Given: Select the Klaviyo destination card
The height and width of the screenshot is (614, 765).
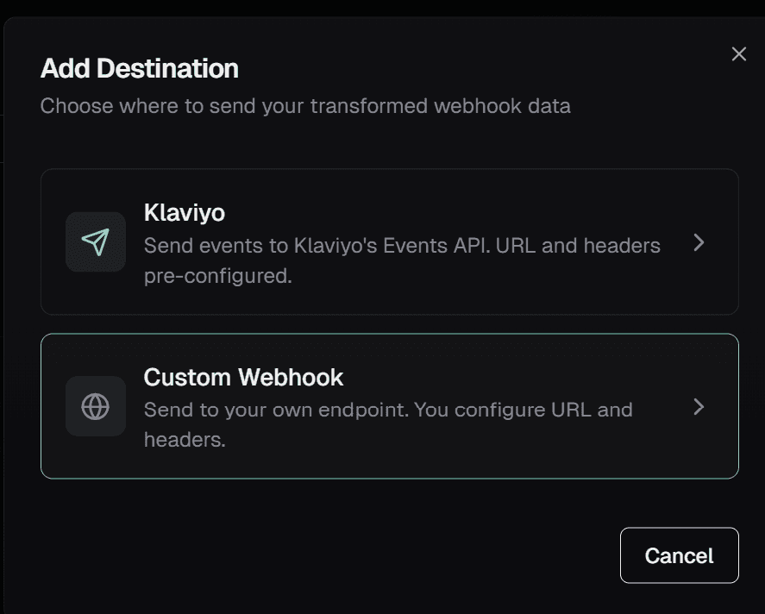Looking at the screenshot, I should (388, 241).
